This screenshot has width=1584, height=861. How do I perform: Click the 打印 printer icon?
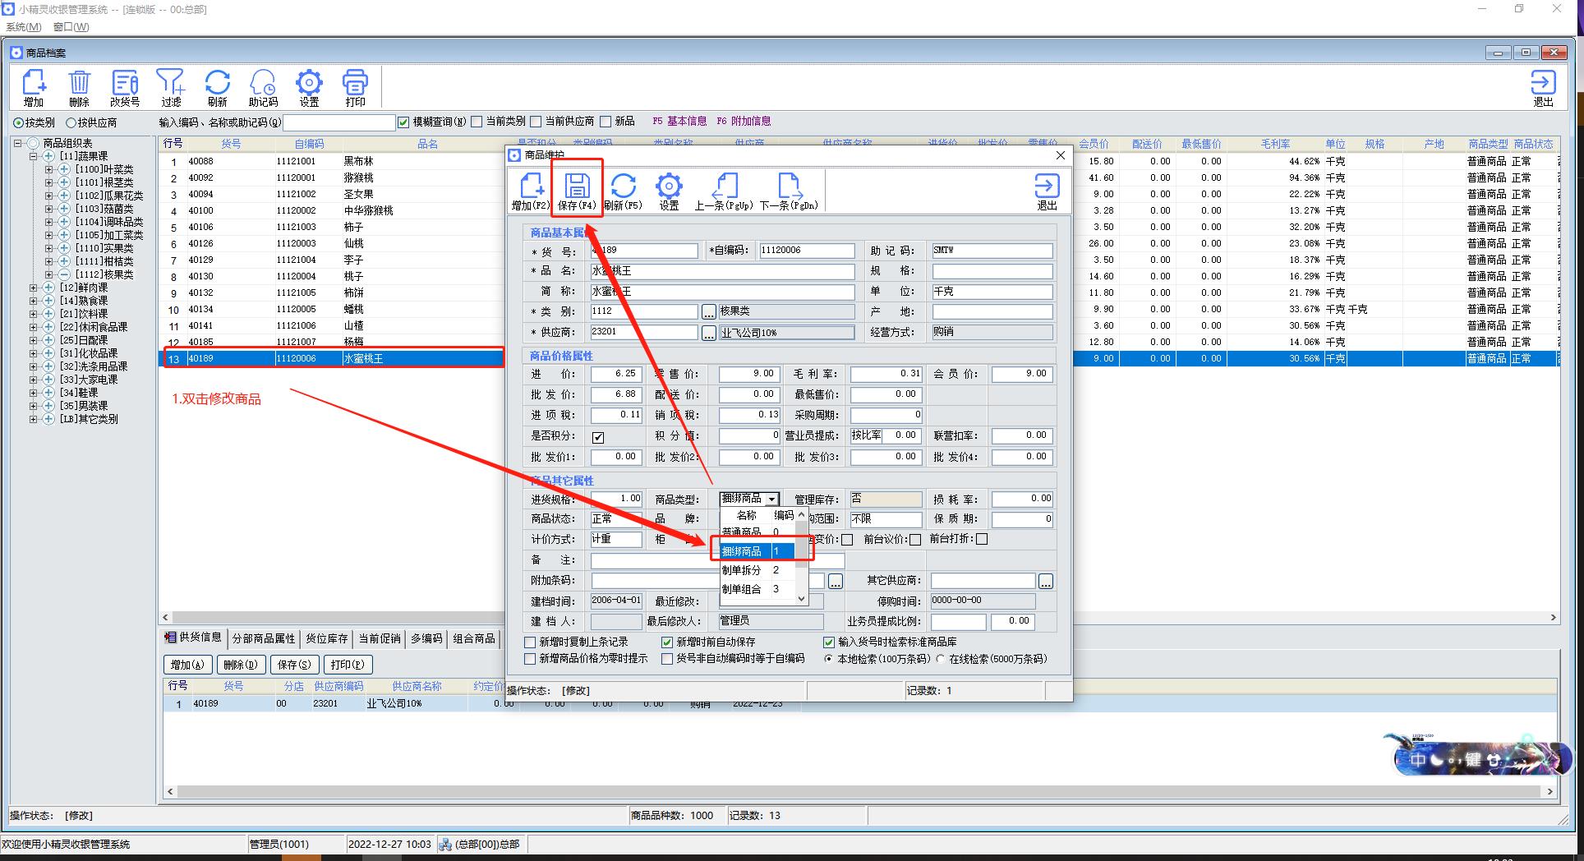tap(355, 87)
